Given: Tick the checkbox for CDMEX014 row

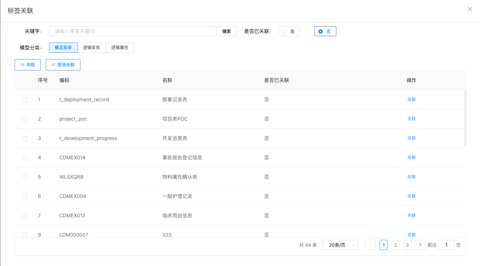Looking at the screenshot, I should (x=25, y=158).
